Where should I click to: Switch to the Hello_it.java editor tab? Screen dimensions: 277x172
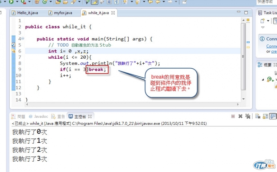click(x=25, y=13)
